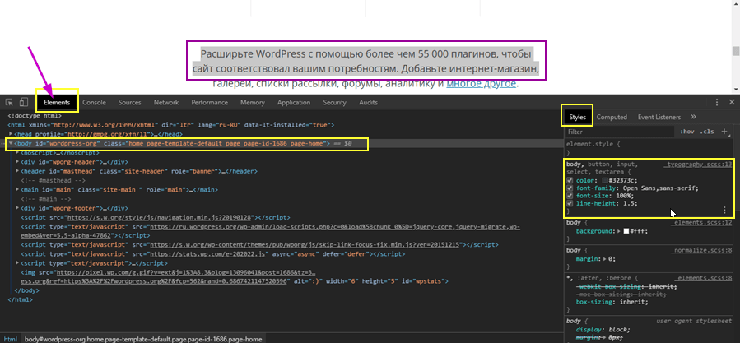Toggle the device toolbar icon
Screen dimensions: 740x343
pos(23,102)
